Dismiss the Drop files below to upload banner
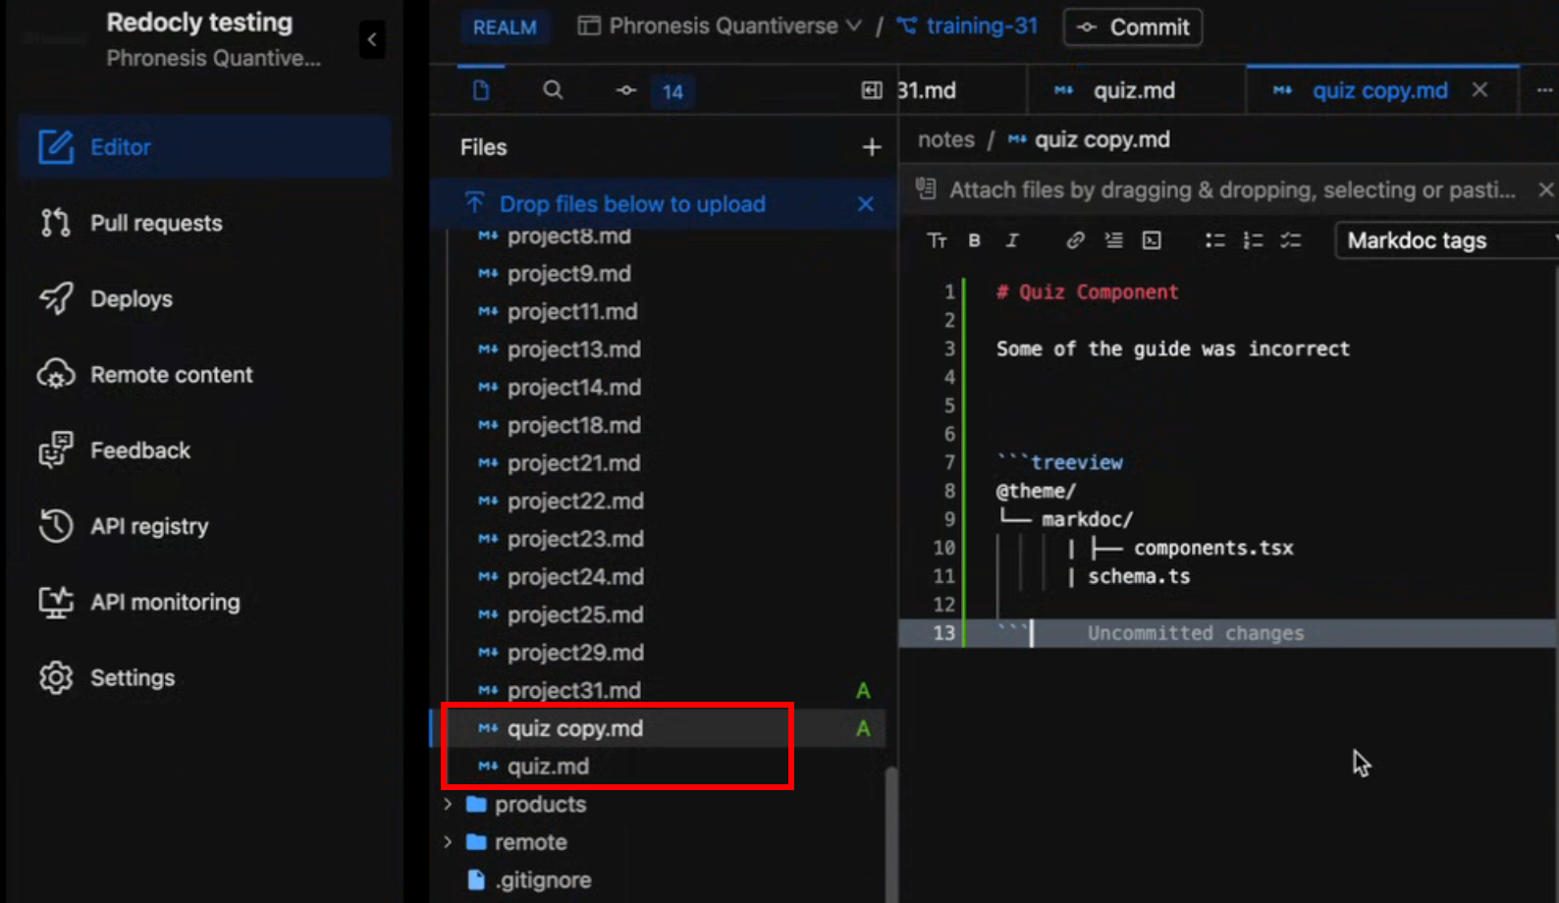The width and height of the screenshot is (1559, 903). coord(865,204)
